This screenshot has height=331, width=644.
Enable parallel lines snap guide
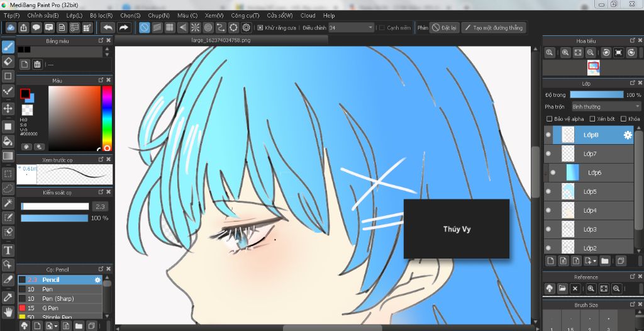(157, 28)
